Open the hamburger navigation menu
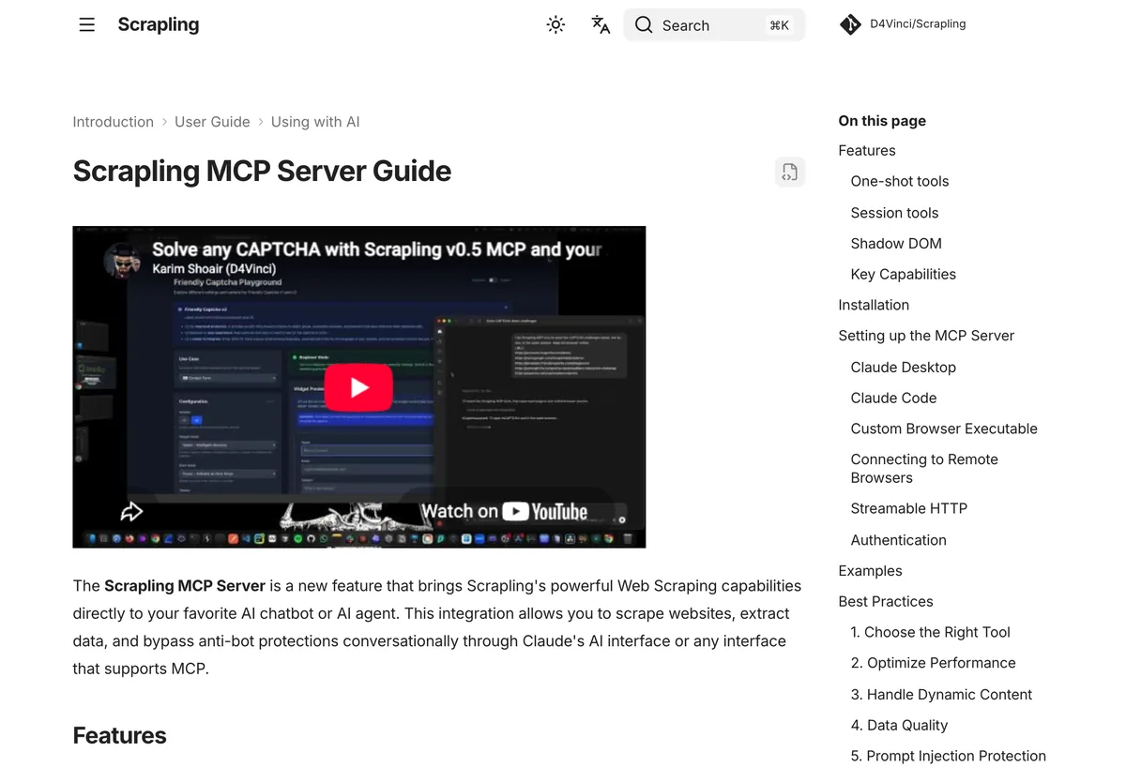The height and width of the screenshot is (767, 1126). click(x=87, y=25)
